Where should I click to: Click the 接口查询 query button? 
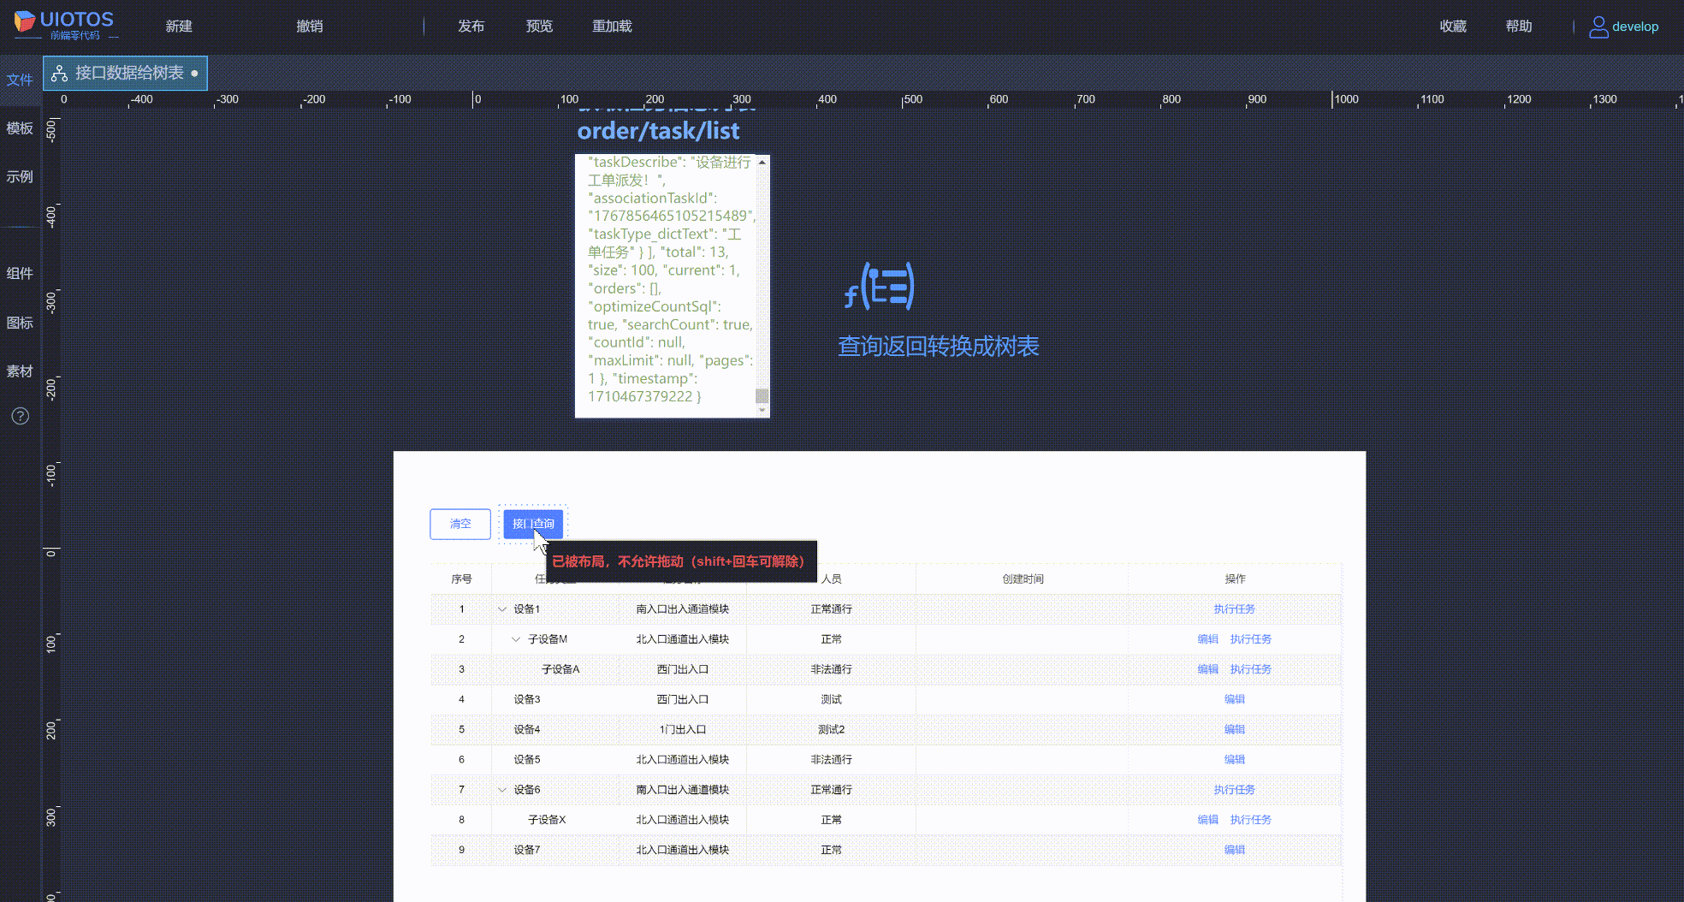point(532,523)
